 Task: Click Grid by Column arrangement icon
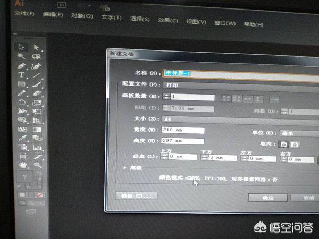tap(237, 99)
